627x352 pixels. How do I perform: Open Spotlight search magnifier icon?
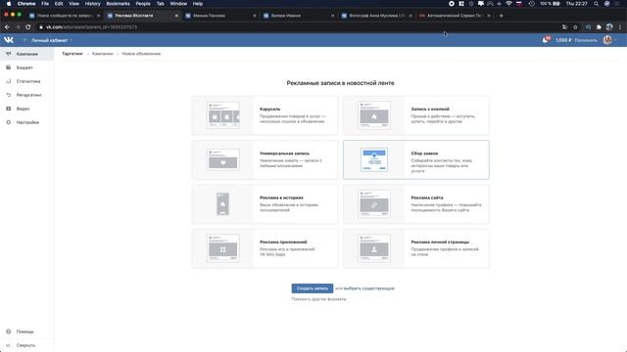597,4
